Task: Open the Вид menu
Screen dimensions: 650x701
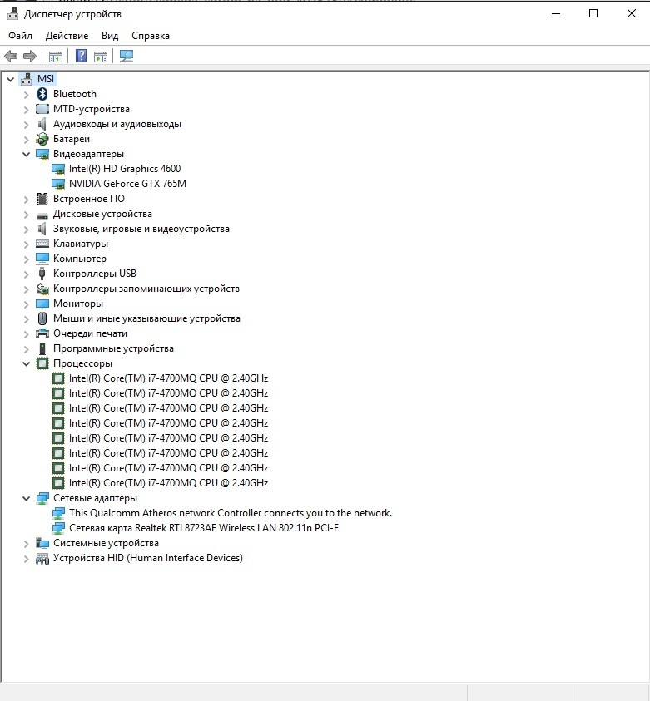Action: tap(110, 36)
